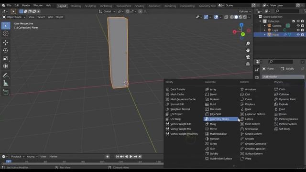This screenshot has width=306, height=172.
Task: Open the viewport Add menu
Action: [x=50, y=17]
